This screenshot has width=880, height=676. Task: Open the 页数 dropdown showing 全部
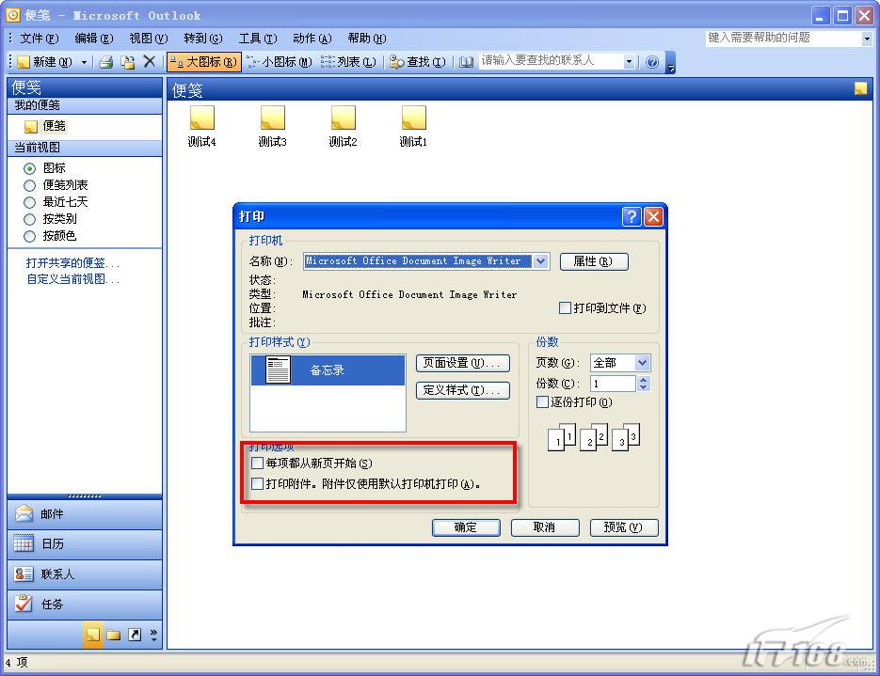642,363
